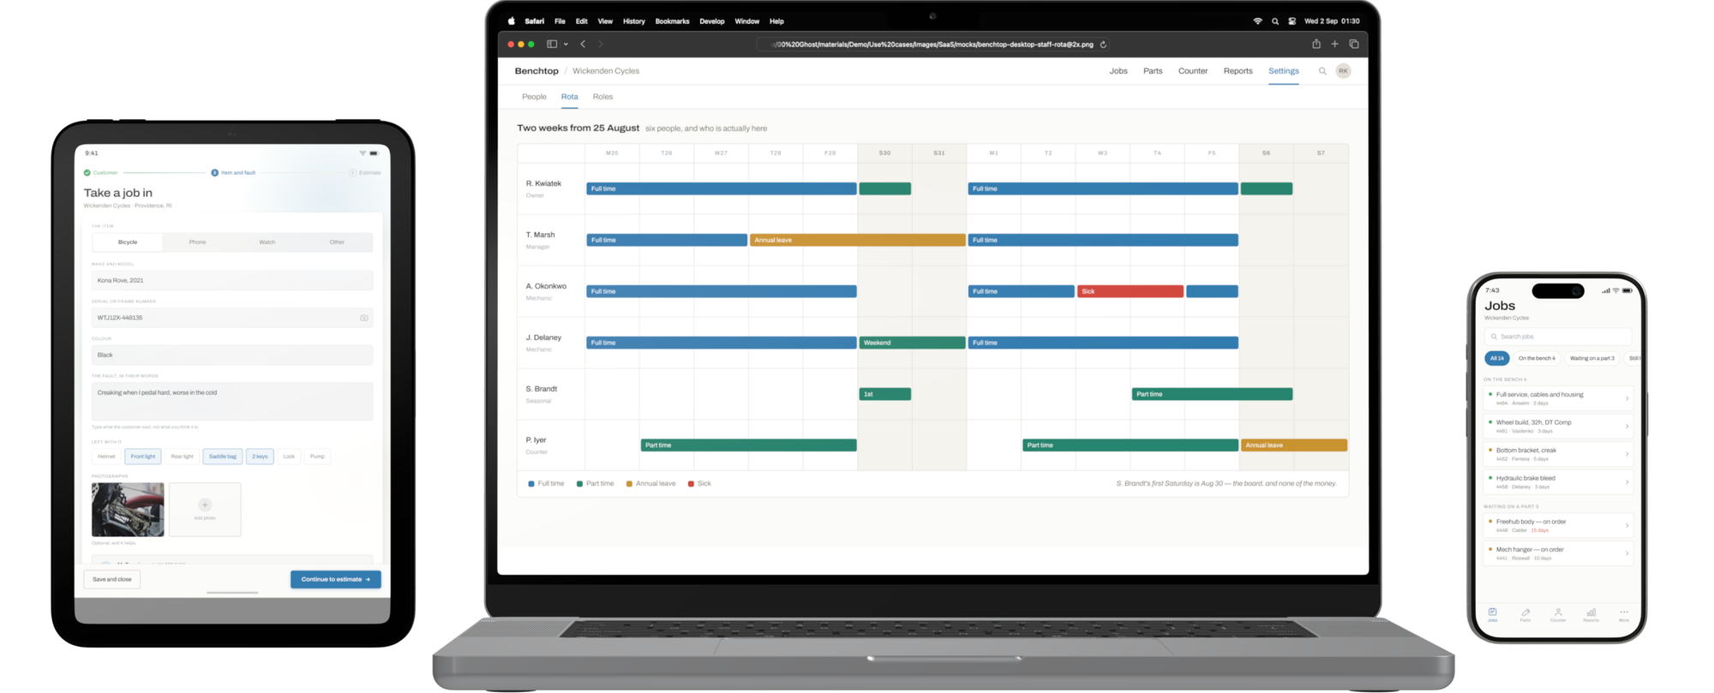Image resolution: width=1714 pixels, height=693 pixels.
Task: Toggle the Saddle bag chip
Action: coord(223,457)
